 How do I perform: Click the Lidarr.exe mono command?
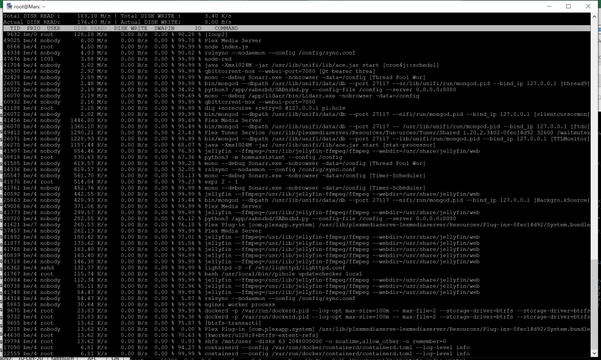(x=311, y=95)
